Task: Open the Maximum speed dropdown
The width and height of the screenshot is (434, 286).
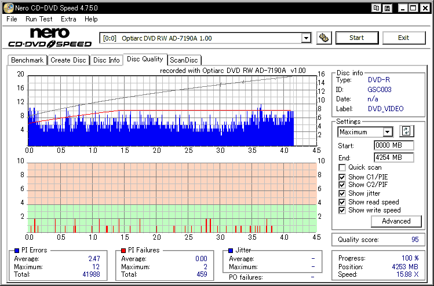Action: [388, 132]
